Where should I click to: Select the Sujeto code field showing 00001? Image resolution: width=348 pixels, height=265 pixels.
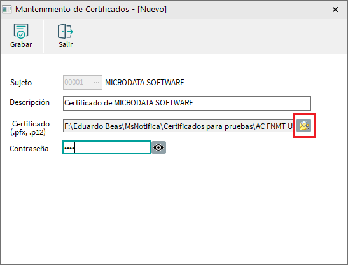pos(83,82)
